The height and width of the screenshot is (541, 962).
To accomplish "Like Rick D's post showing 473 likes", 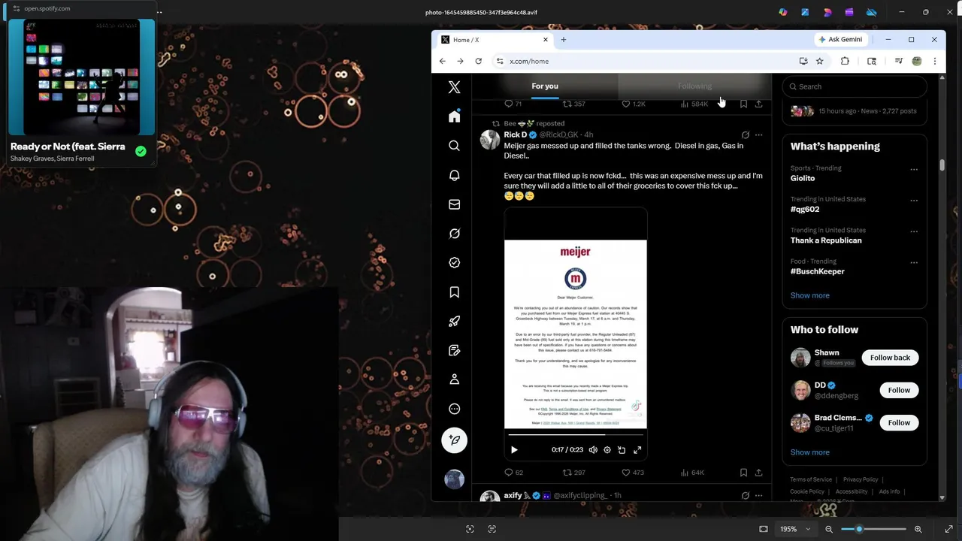I will tap(633, 473).
